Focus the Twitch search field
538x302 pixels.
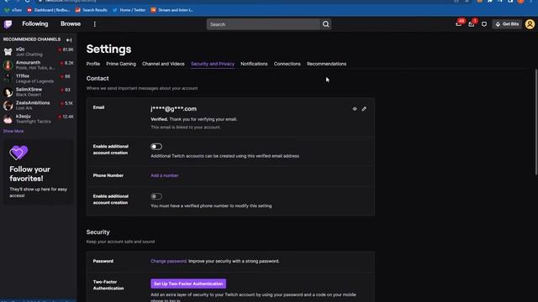click(x=263, y=24)
